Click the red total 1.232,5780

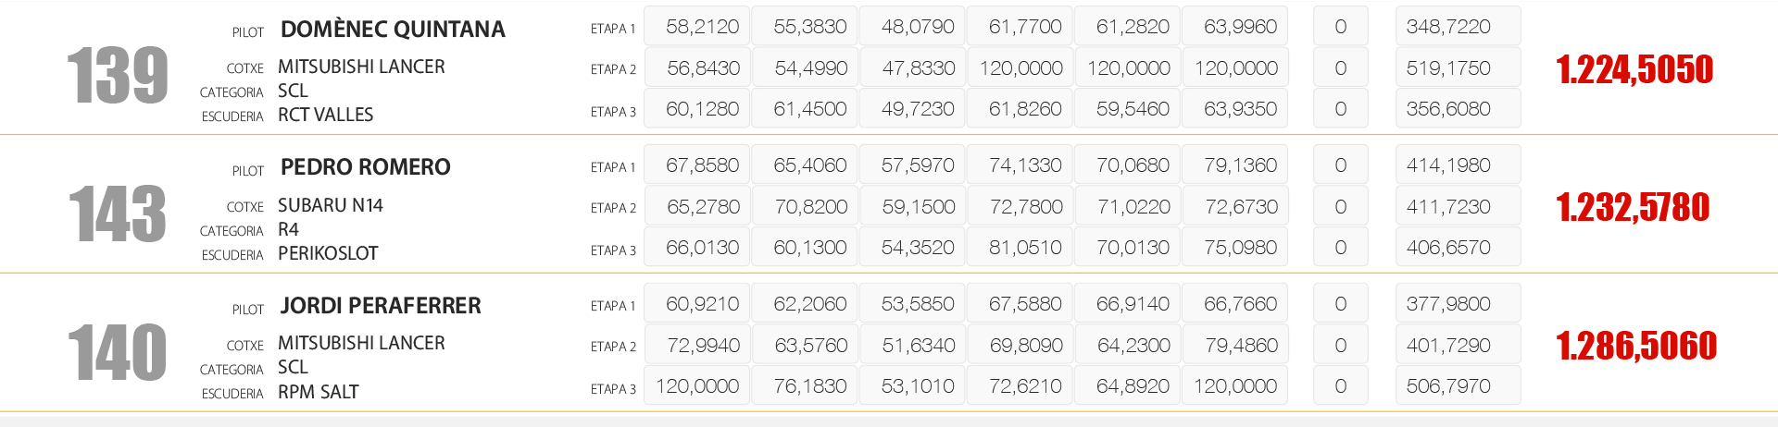1633,208
